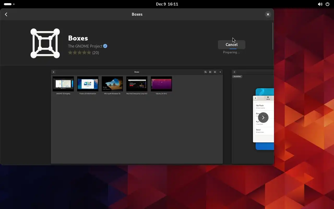Click the large Boxes app icon

click(45, 43)
